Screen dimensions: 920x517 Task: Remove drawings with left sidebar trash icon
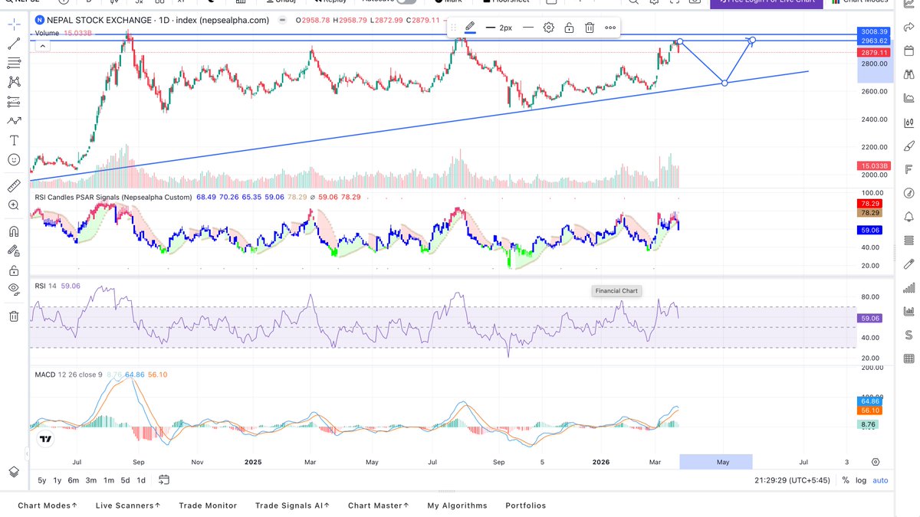click(14, 316)
